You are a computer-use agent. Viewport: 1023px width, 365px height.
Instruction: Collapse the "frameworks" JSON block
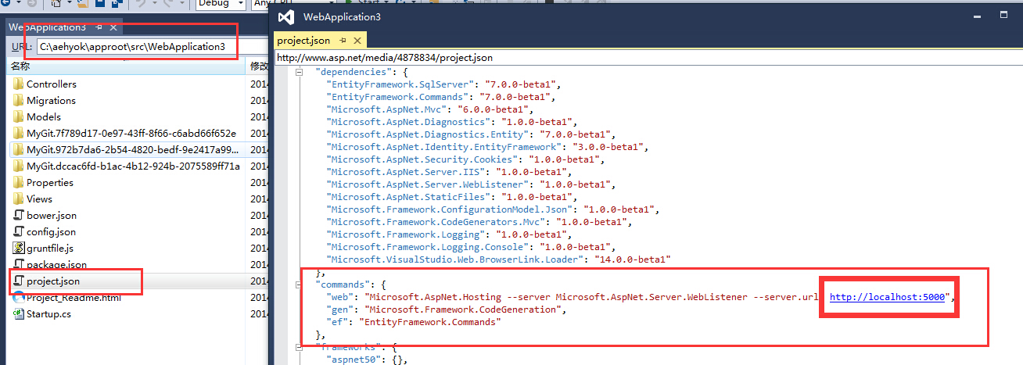[300, 345]
